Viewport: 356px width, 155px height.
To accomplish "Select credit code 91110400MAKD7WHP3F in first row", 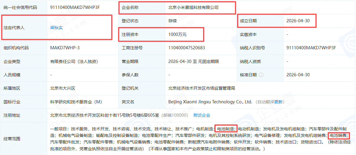I will (75, 7).
